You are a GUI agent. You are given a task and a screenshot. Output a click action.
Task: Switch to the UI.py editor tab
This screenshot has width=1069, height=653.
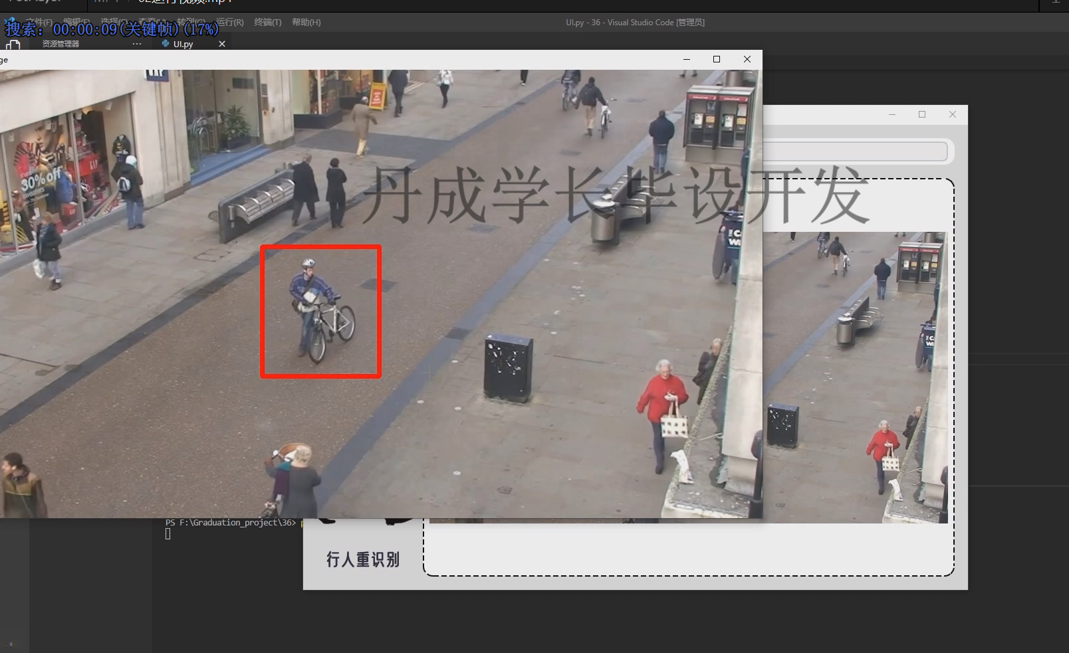(183, 44)
